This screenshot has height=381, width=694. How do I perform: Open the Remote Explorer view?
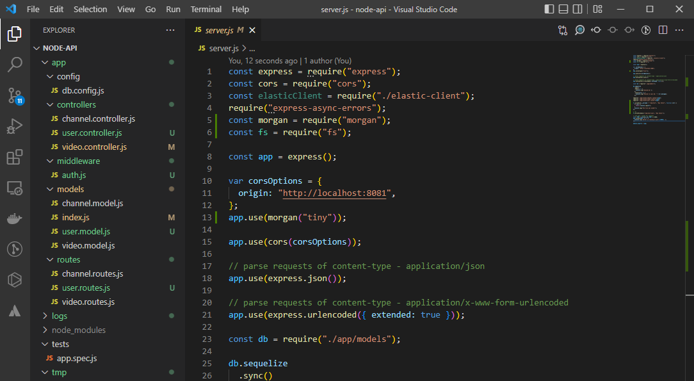click(15, 188)
